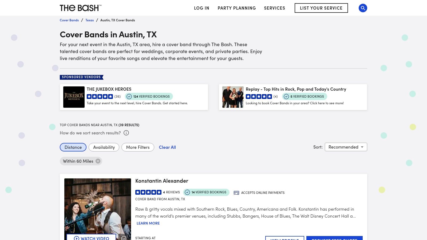This screenshot has height=240, width=427.
Task: Open The Jukebox Heroes logo thumbnail
Action: pos(74,97)
